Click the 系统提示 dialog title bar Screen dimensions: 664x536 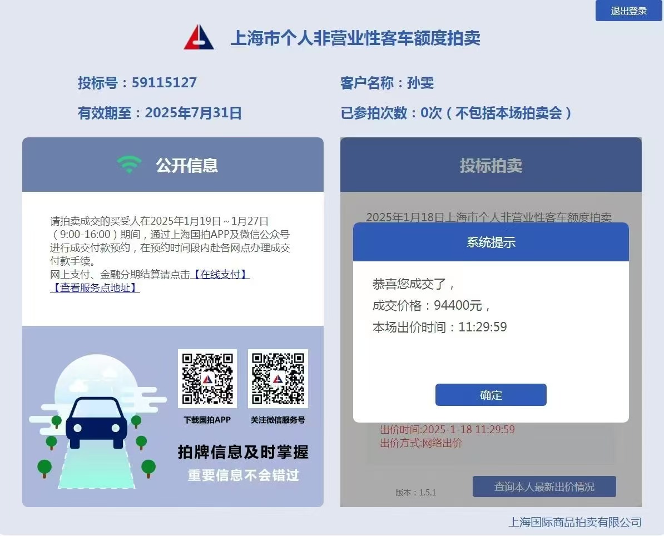[490, 242]
